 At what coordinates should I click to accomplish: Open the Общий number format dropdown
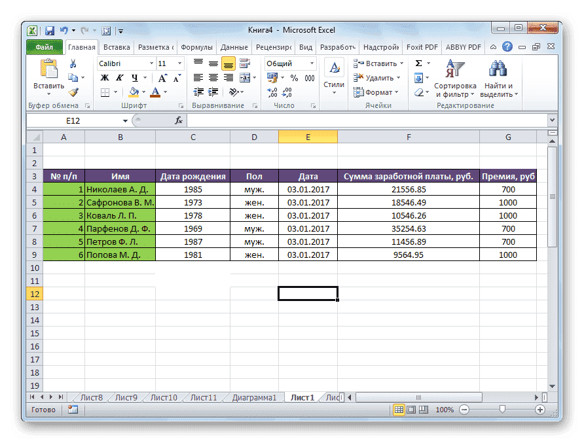311,63
